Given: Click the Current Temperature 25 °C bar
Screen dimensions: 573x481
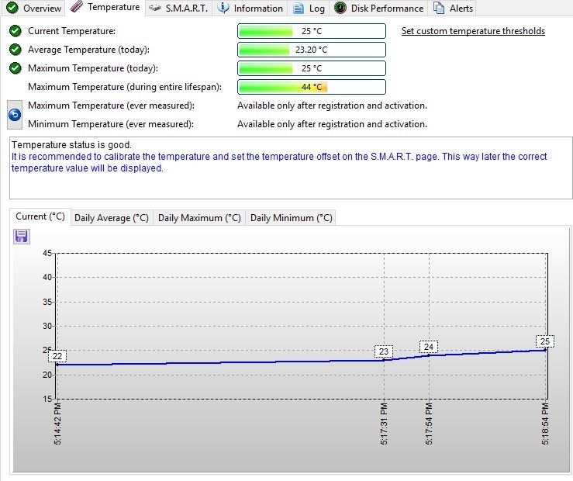Looking at the screenshot, I should tap(311, 31).
